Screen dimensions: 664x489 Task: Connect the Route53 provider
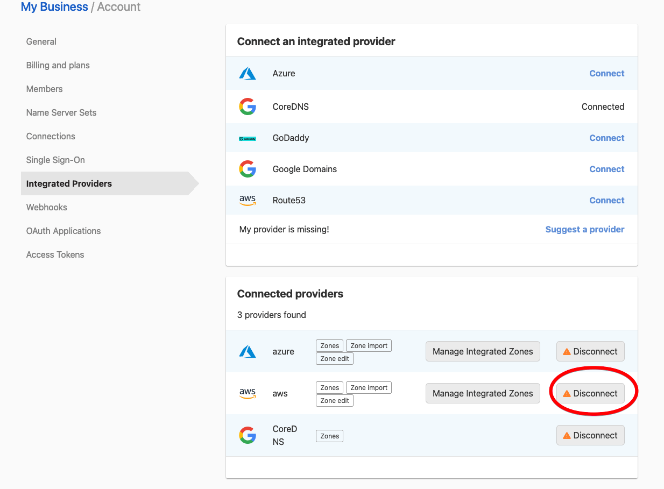[x=606, y=200]
